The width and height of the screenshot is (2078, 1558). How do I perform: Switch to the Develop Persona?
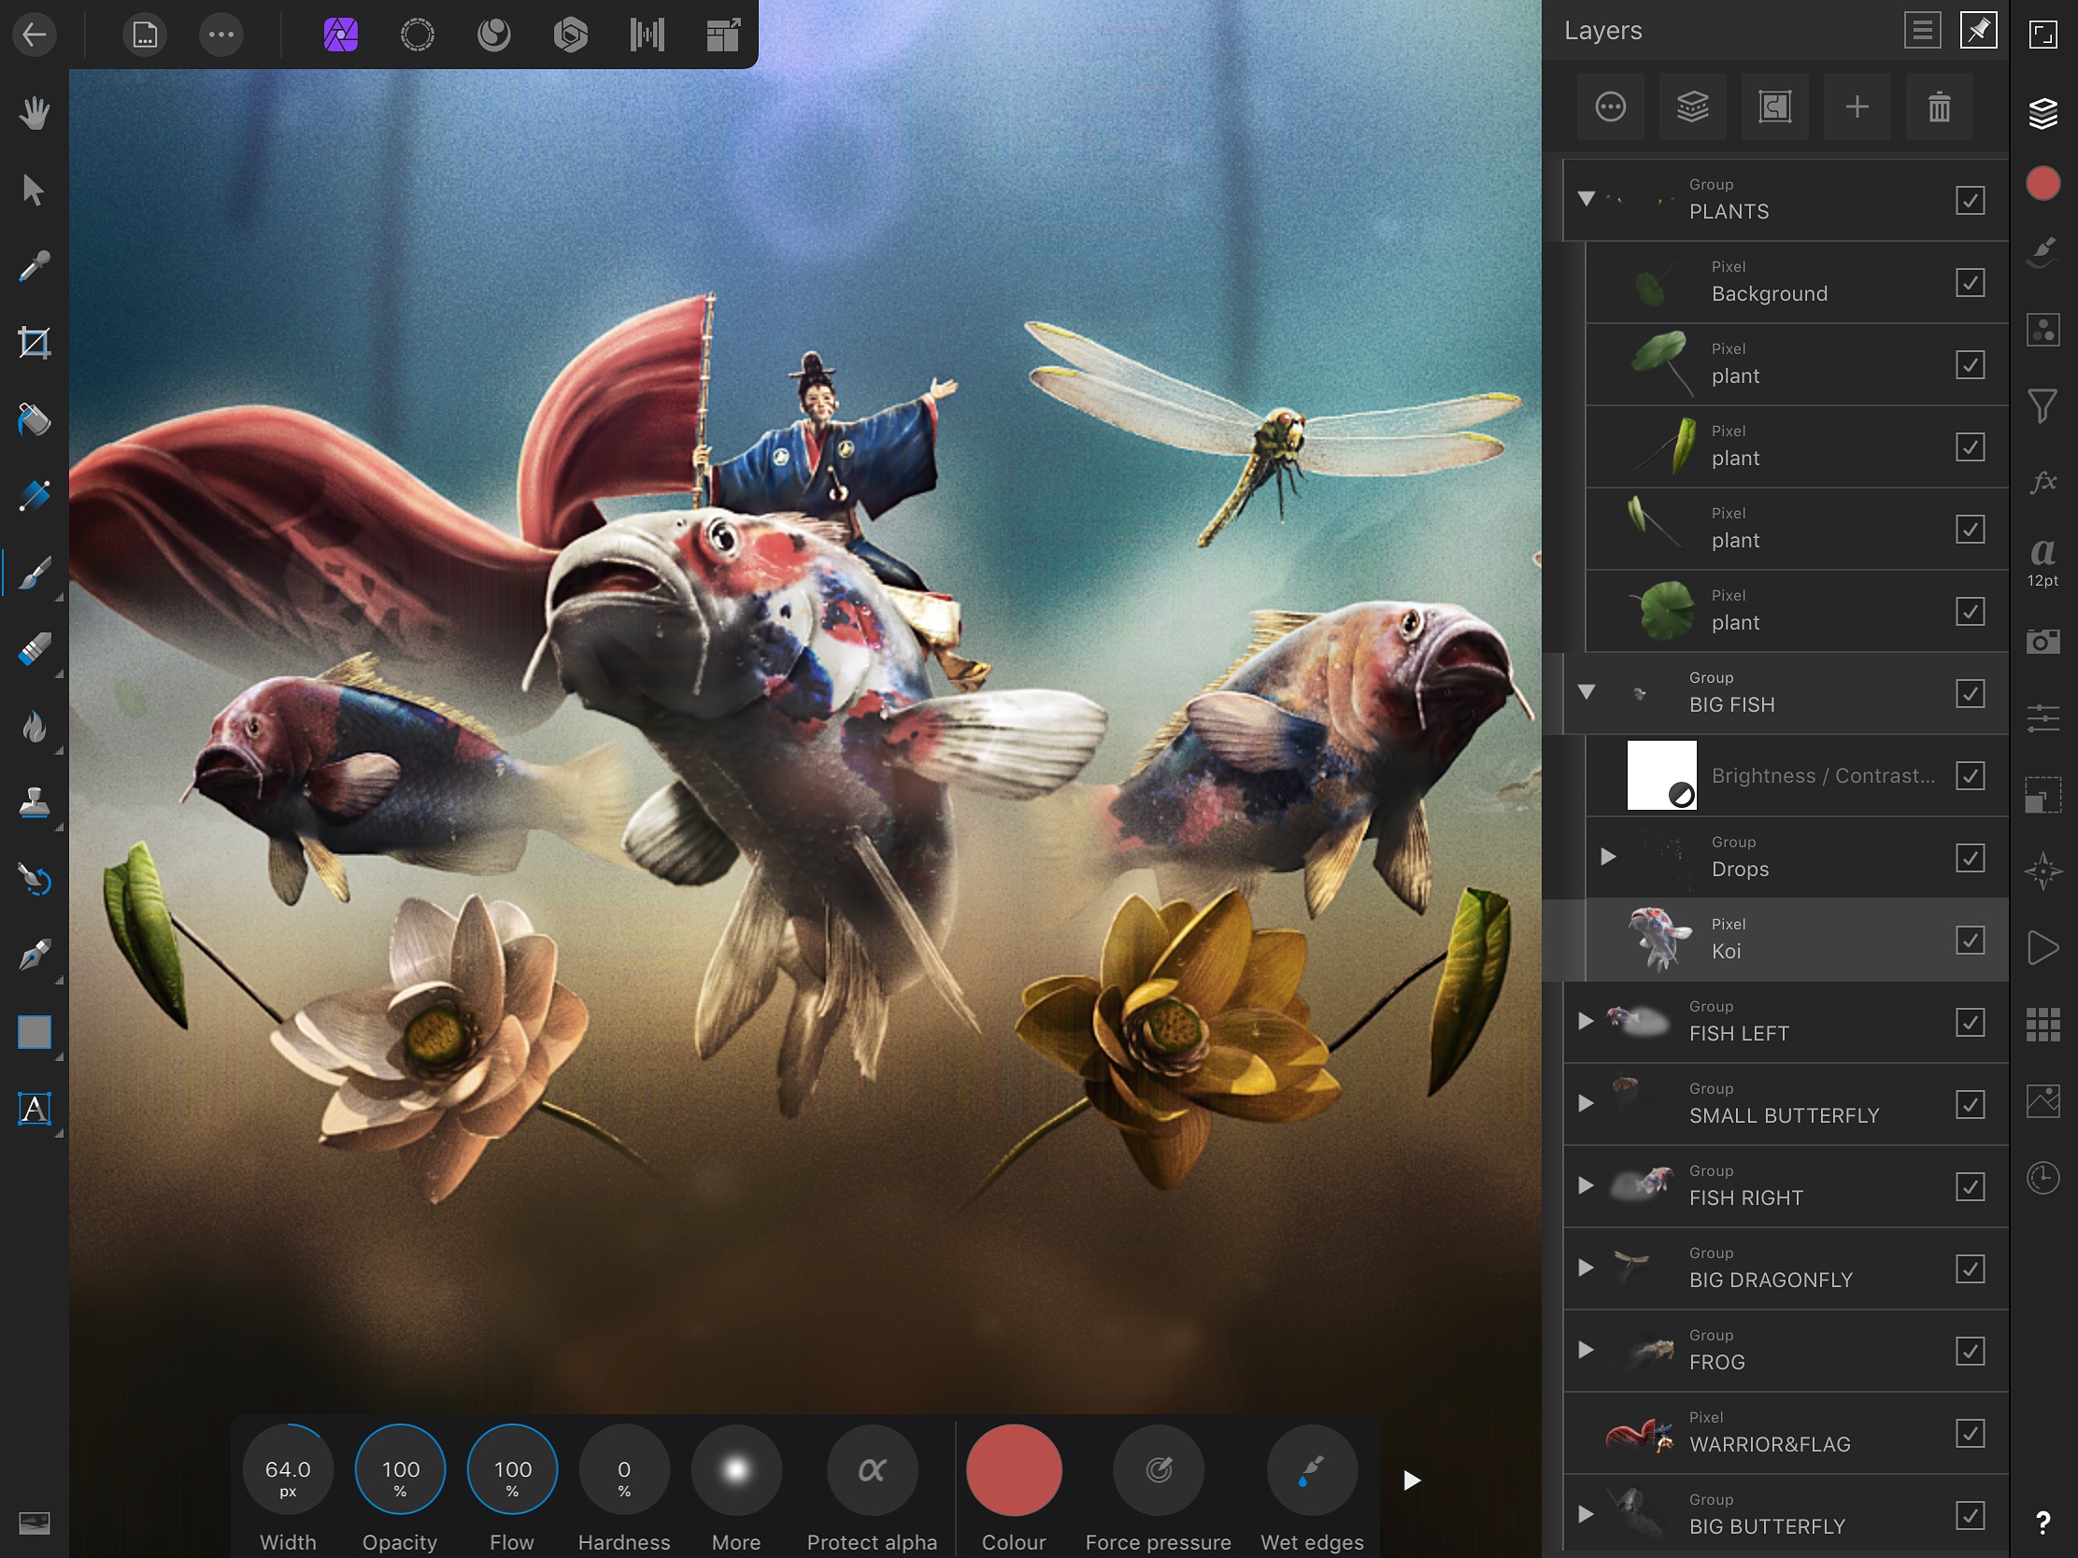pos(570,35)
